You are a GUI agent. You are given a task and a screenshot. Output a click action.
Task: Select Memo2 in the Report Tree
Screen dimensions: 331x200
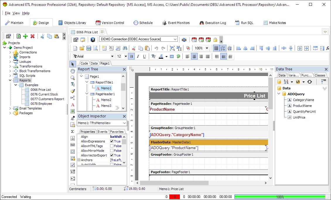pos(106,100)
